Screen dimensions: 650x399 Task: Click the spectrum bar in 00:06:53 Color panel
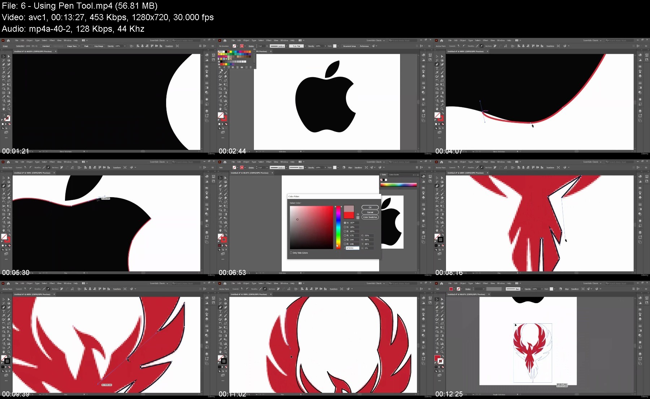(399, 185)
